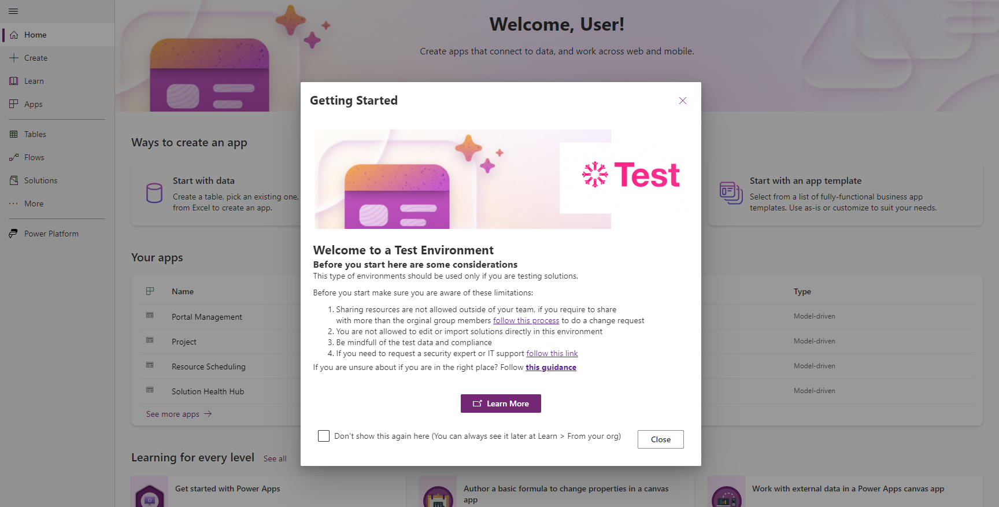
Task: Open the Work with external data thumbnail
Action: pyautogui.click(x=727, y=491)
